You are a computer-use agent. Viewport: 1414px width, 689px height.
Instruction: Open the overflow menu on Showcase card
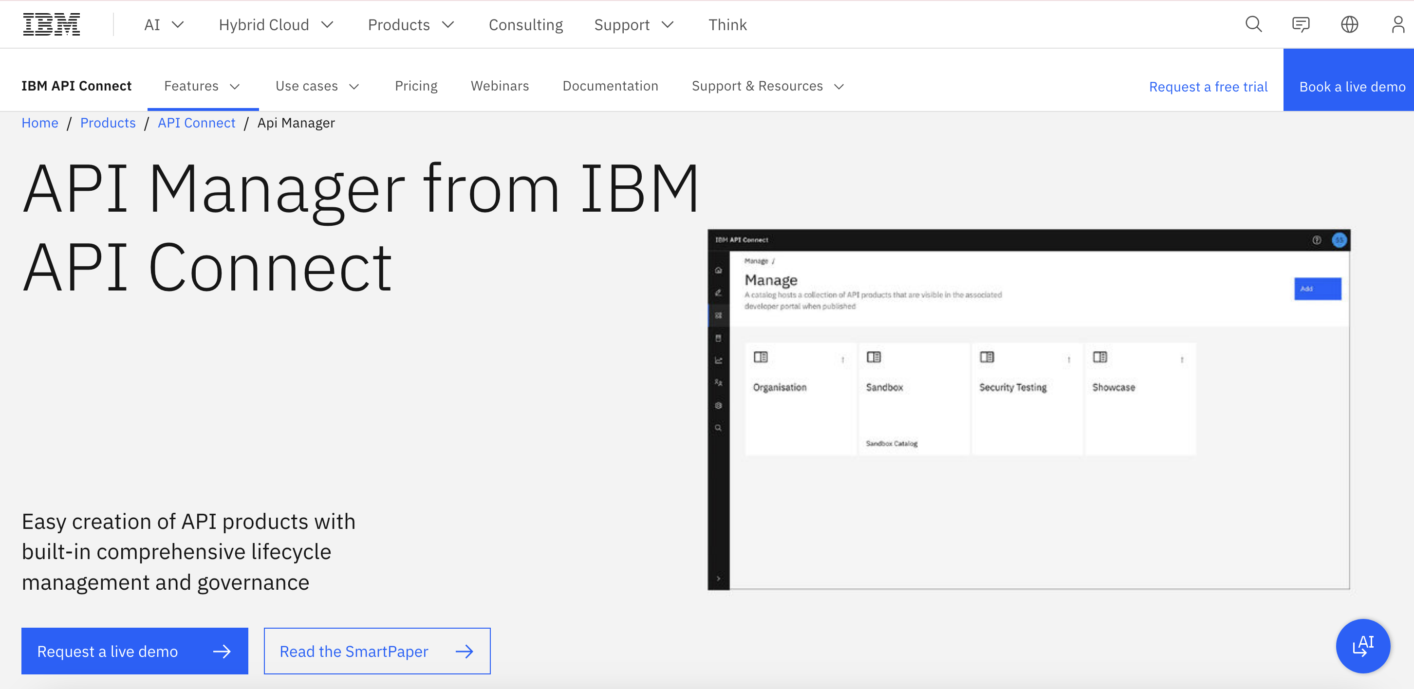pos(1182,360)
